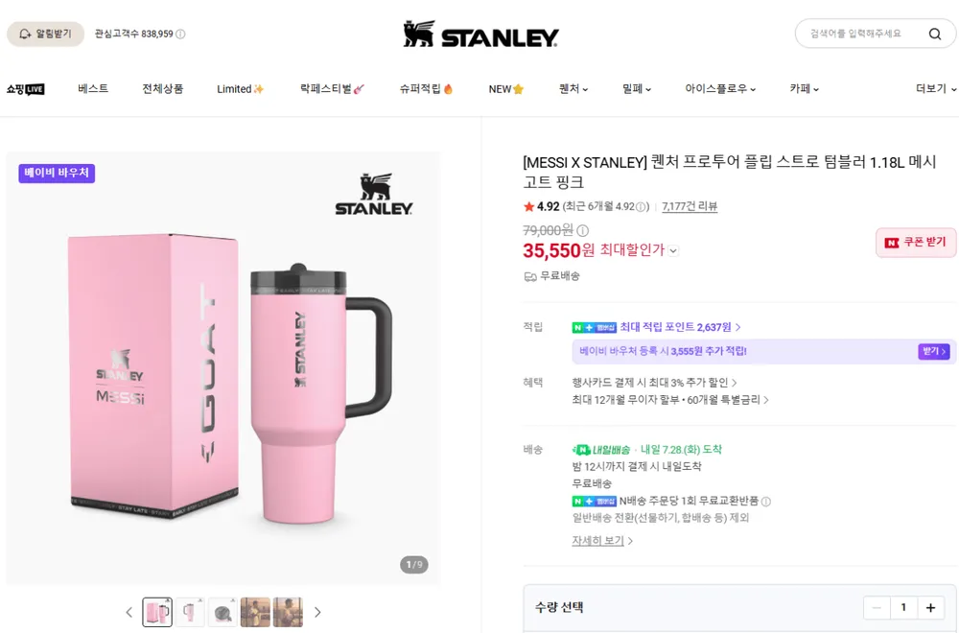
Task: Click the info icon next to 4.92 rating
Action: [x=641, y=207]
